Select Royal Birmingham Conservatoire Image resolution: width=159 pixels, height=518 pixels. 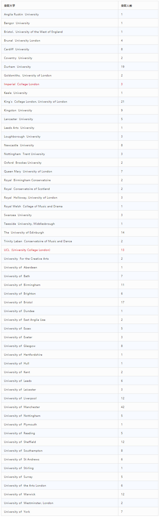[x=27, y=180]
